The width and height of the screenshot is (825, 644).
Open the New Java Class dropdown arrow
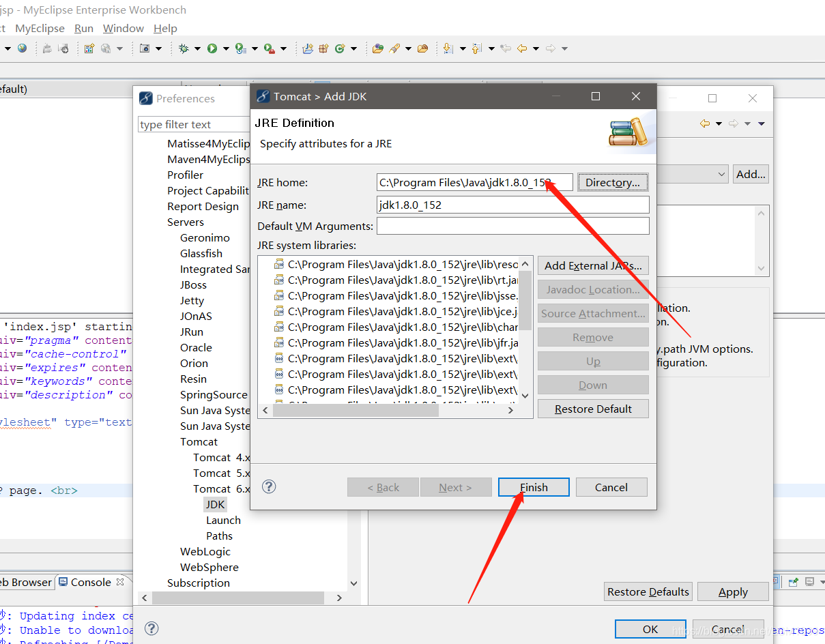(x=353, y=48)
